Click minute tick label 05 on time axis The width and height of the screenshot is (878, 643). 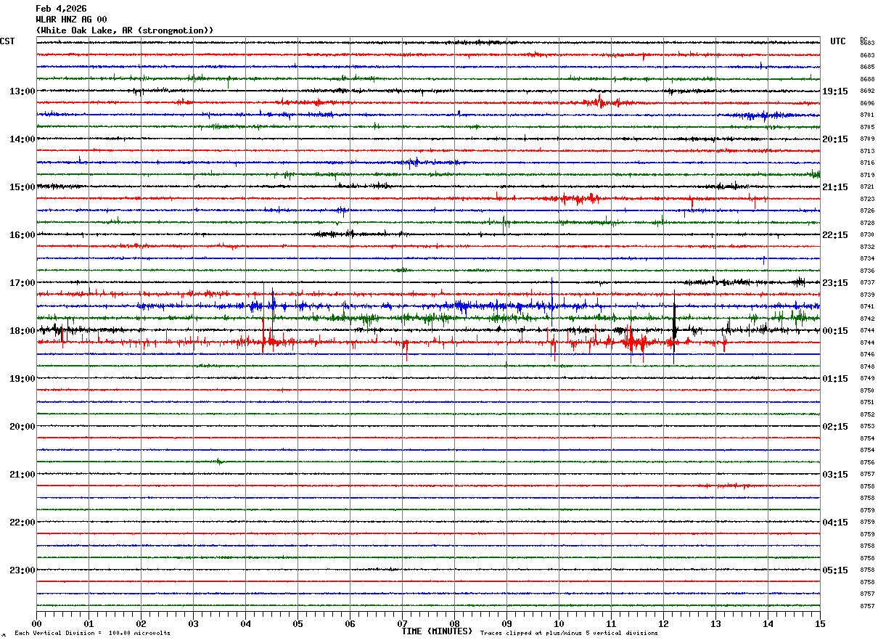pos(298,623)
